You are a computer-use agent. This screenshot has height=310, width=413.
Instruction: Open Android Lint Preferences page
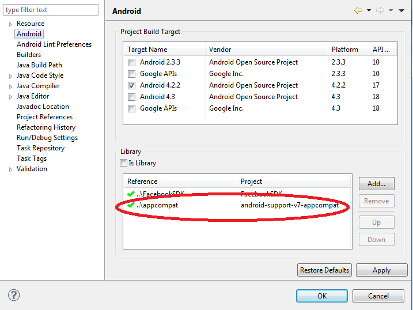click(x=54, y=44)
